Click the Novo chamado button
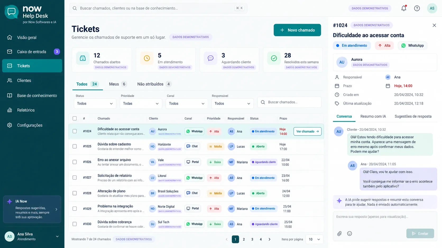 [297, 30]
